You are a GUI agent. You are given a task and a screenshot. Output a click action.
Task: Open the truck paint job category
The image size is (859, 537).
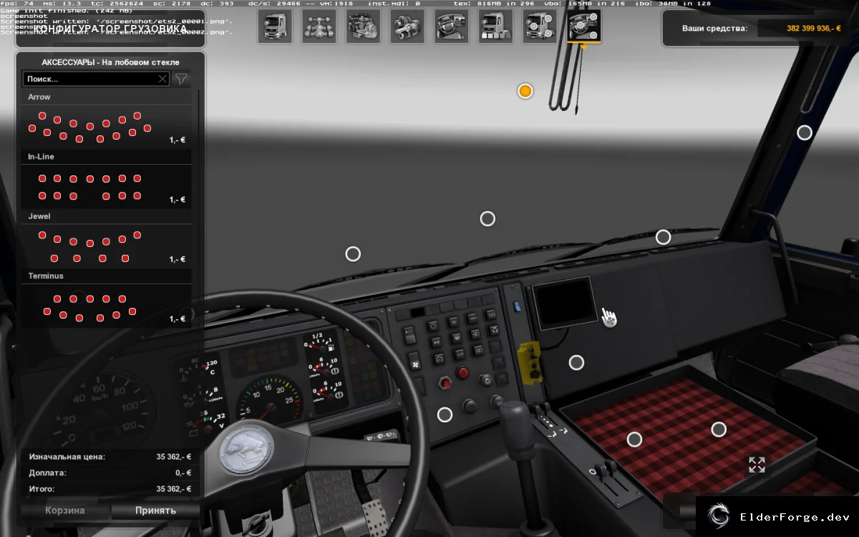tap(496, 26)
